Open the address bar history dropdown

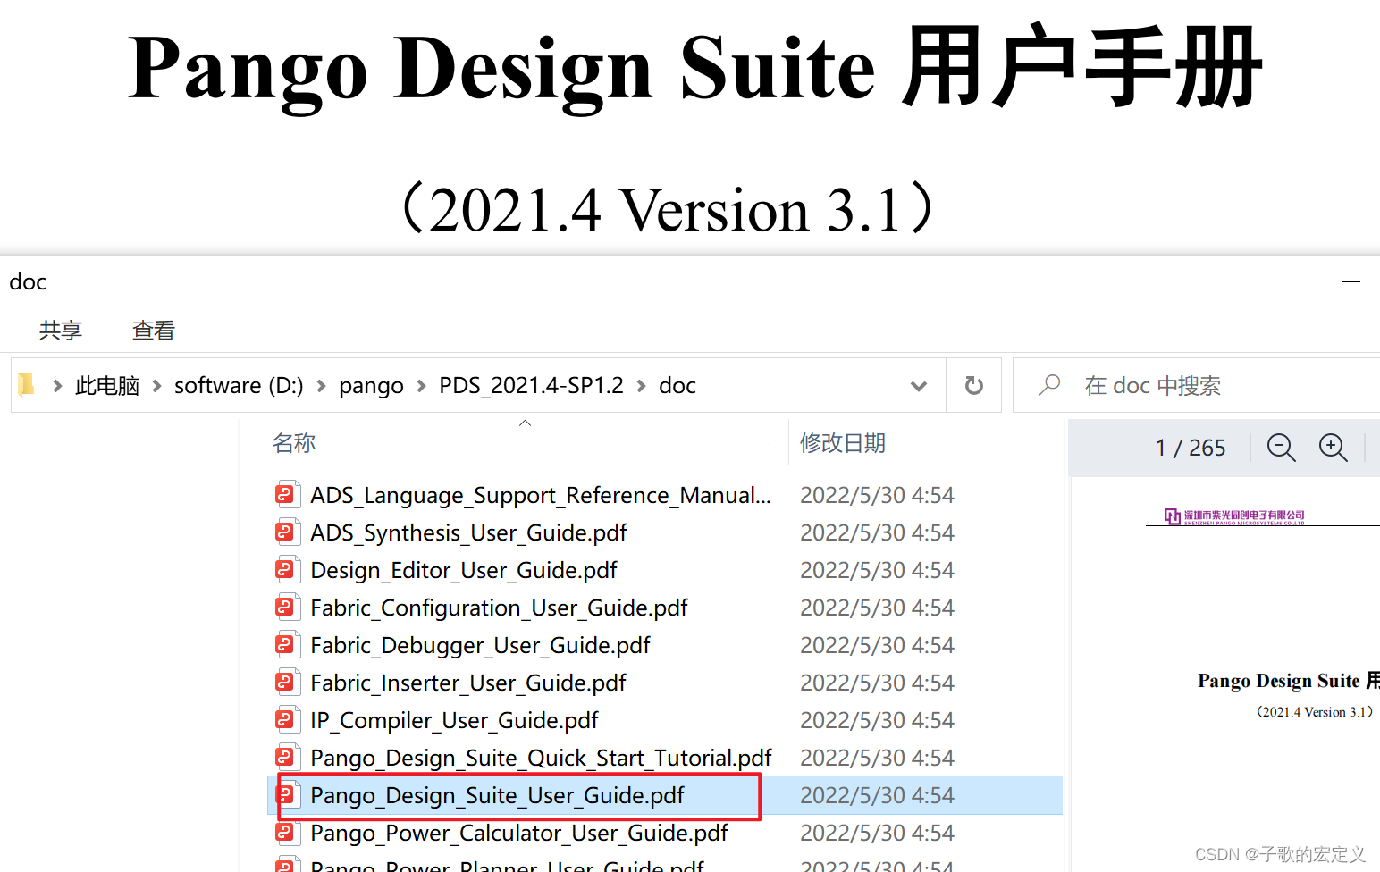coord(918,386)
